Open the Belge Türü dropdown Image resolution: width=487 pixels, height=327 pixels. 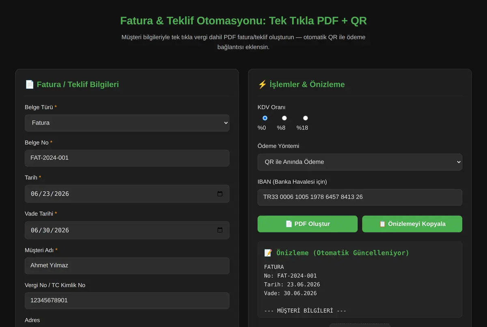pos(127,123)
